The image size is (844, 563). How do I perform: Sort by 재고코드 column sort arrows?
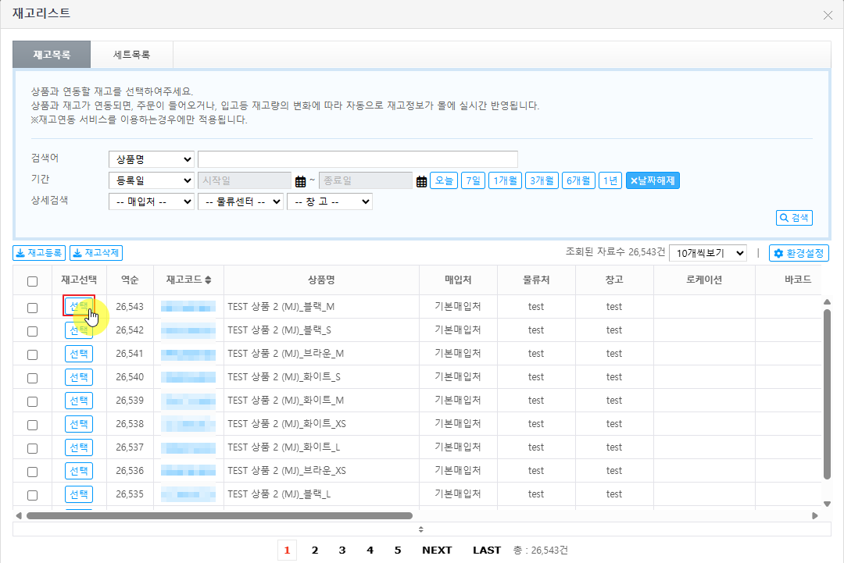click(x=209, y=280)
